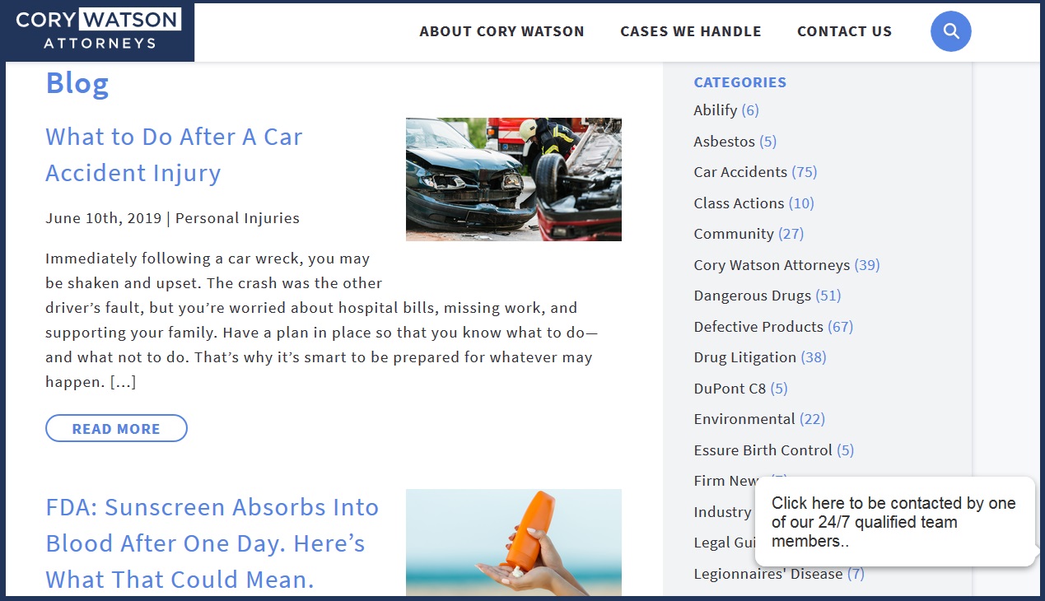1045x601 pixels.
Task: Select the Asbestos category
Action: coord(724,142)
